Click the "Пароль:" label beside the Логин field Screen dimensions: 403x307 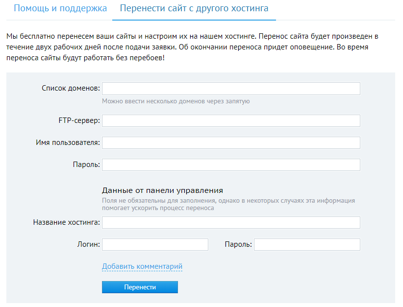click(x=238, y=244)
